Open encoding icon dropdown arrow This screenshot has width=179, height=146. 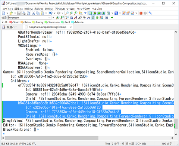point(120,13)
